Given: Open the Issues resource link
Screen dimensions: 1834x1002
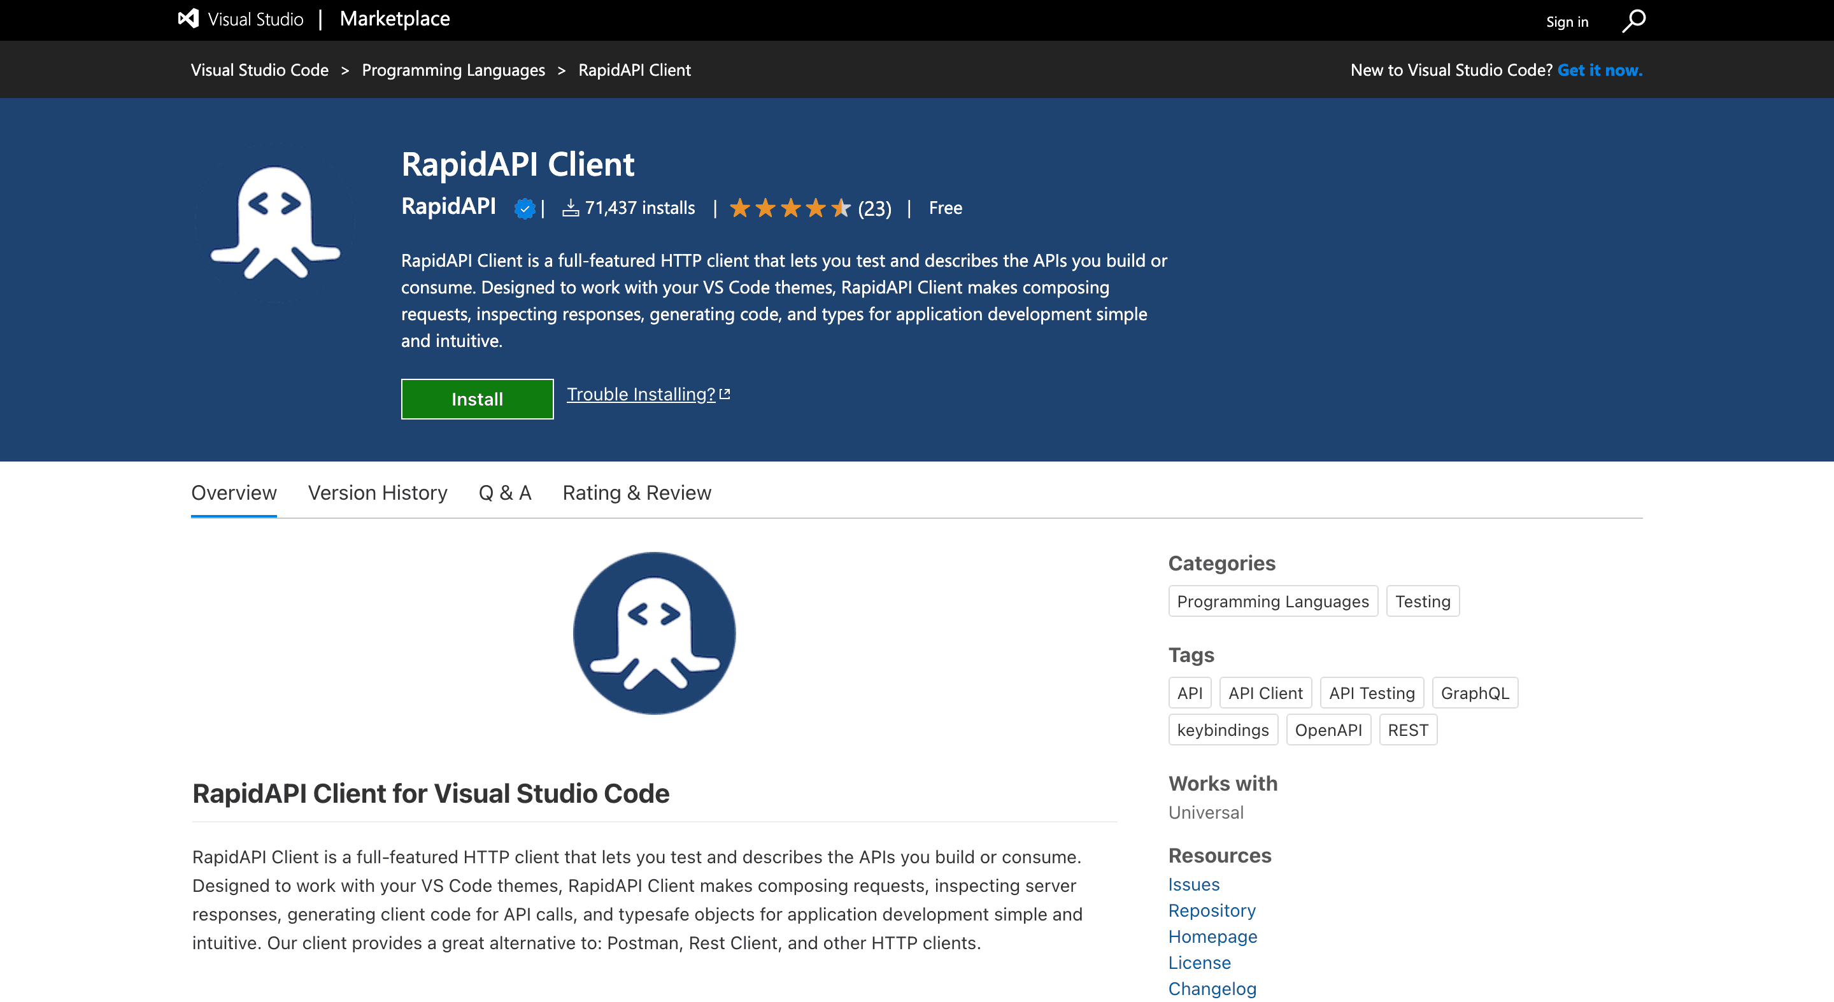Looking at the screenshot, I should click(x=1194, y=884).
